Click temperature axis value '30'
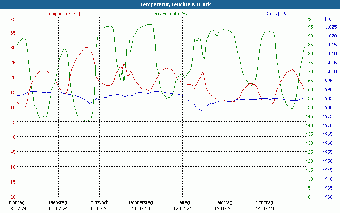 click(x=13, y=48)
